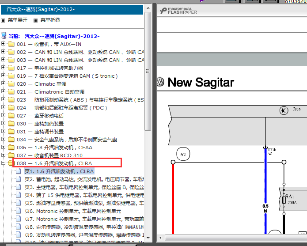The height and width of the screenshot is (246, 307).
Task: Click page icon of 页9 发动机转速传感器
Action: (x=19, y=235)
